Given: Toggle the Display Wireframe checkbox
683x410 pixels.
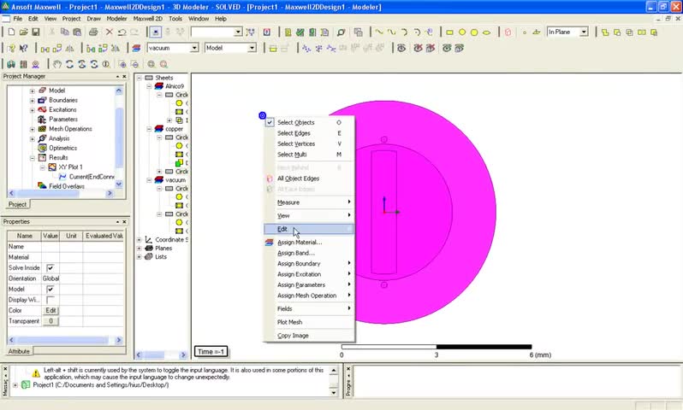Looking at the screenshot, I should (x=50, y=300).
